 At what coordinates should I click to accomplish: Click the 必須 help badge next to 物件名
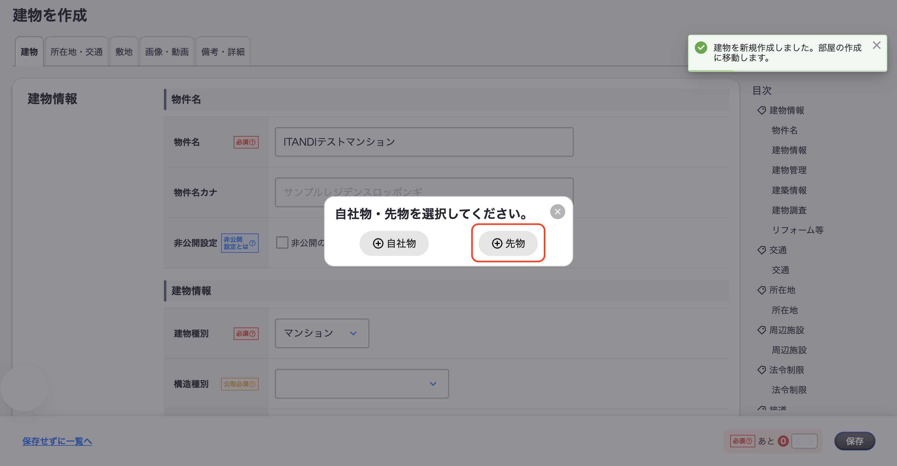point(246,142)
